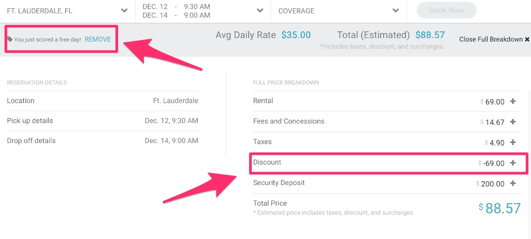Click the Location Ft. Lauderdale row
531x239 pixels.
pos(103,101)
